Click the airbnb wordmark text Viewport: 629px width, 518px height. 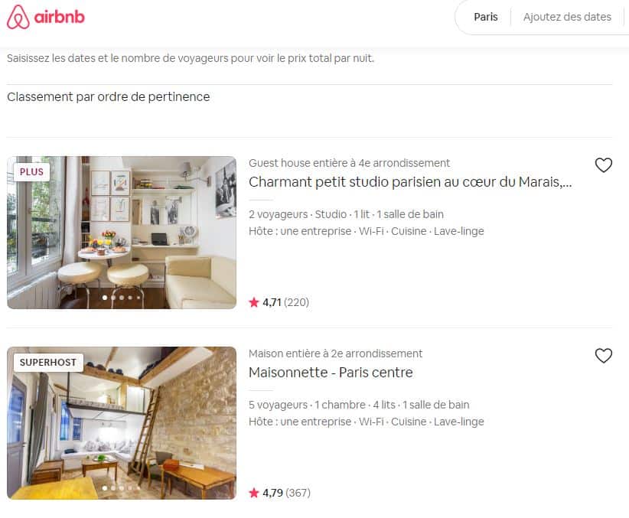[60, 17]
